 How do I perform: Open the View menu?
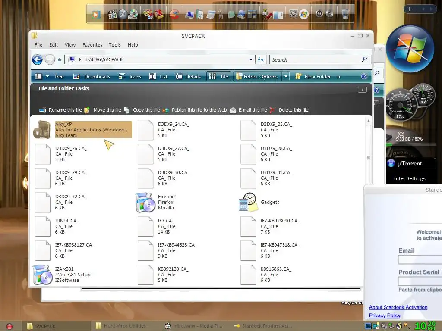(x=70, y=45)
